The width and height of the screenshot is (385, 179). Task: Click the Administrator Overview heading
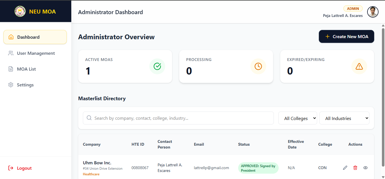116,37
